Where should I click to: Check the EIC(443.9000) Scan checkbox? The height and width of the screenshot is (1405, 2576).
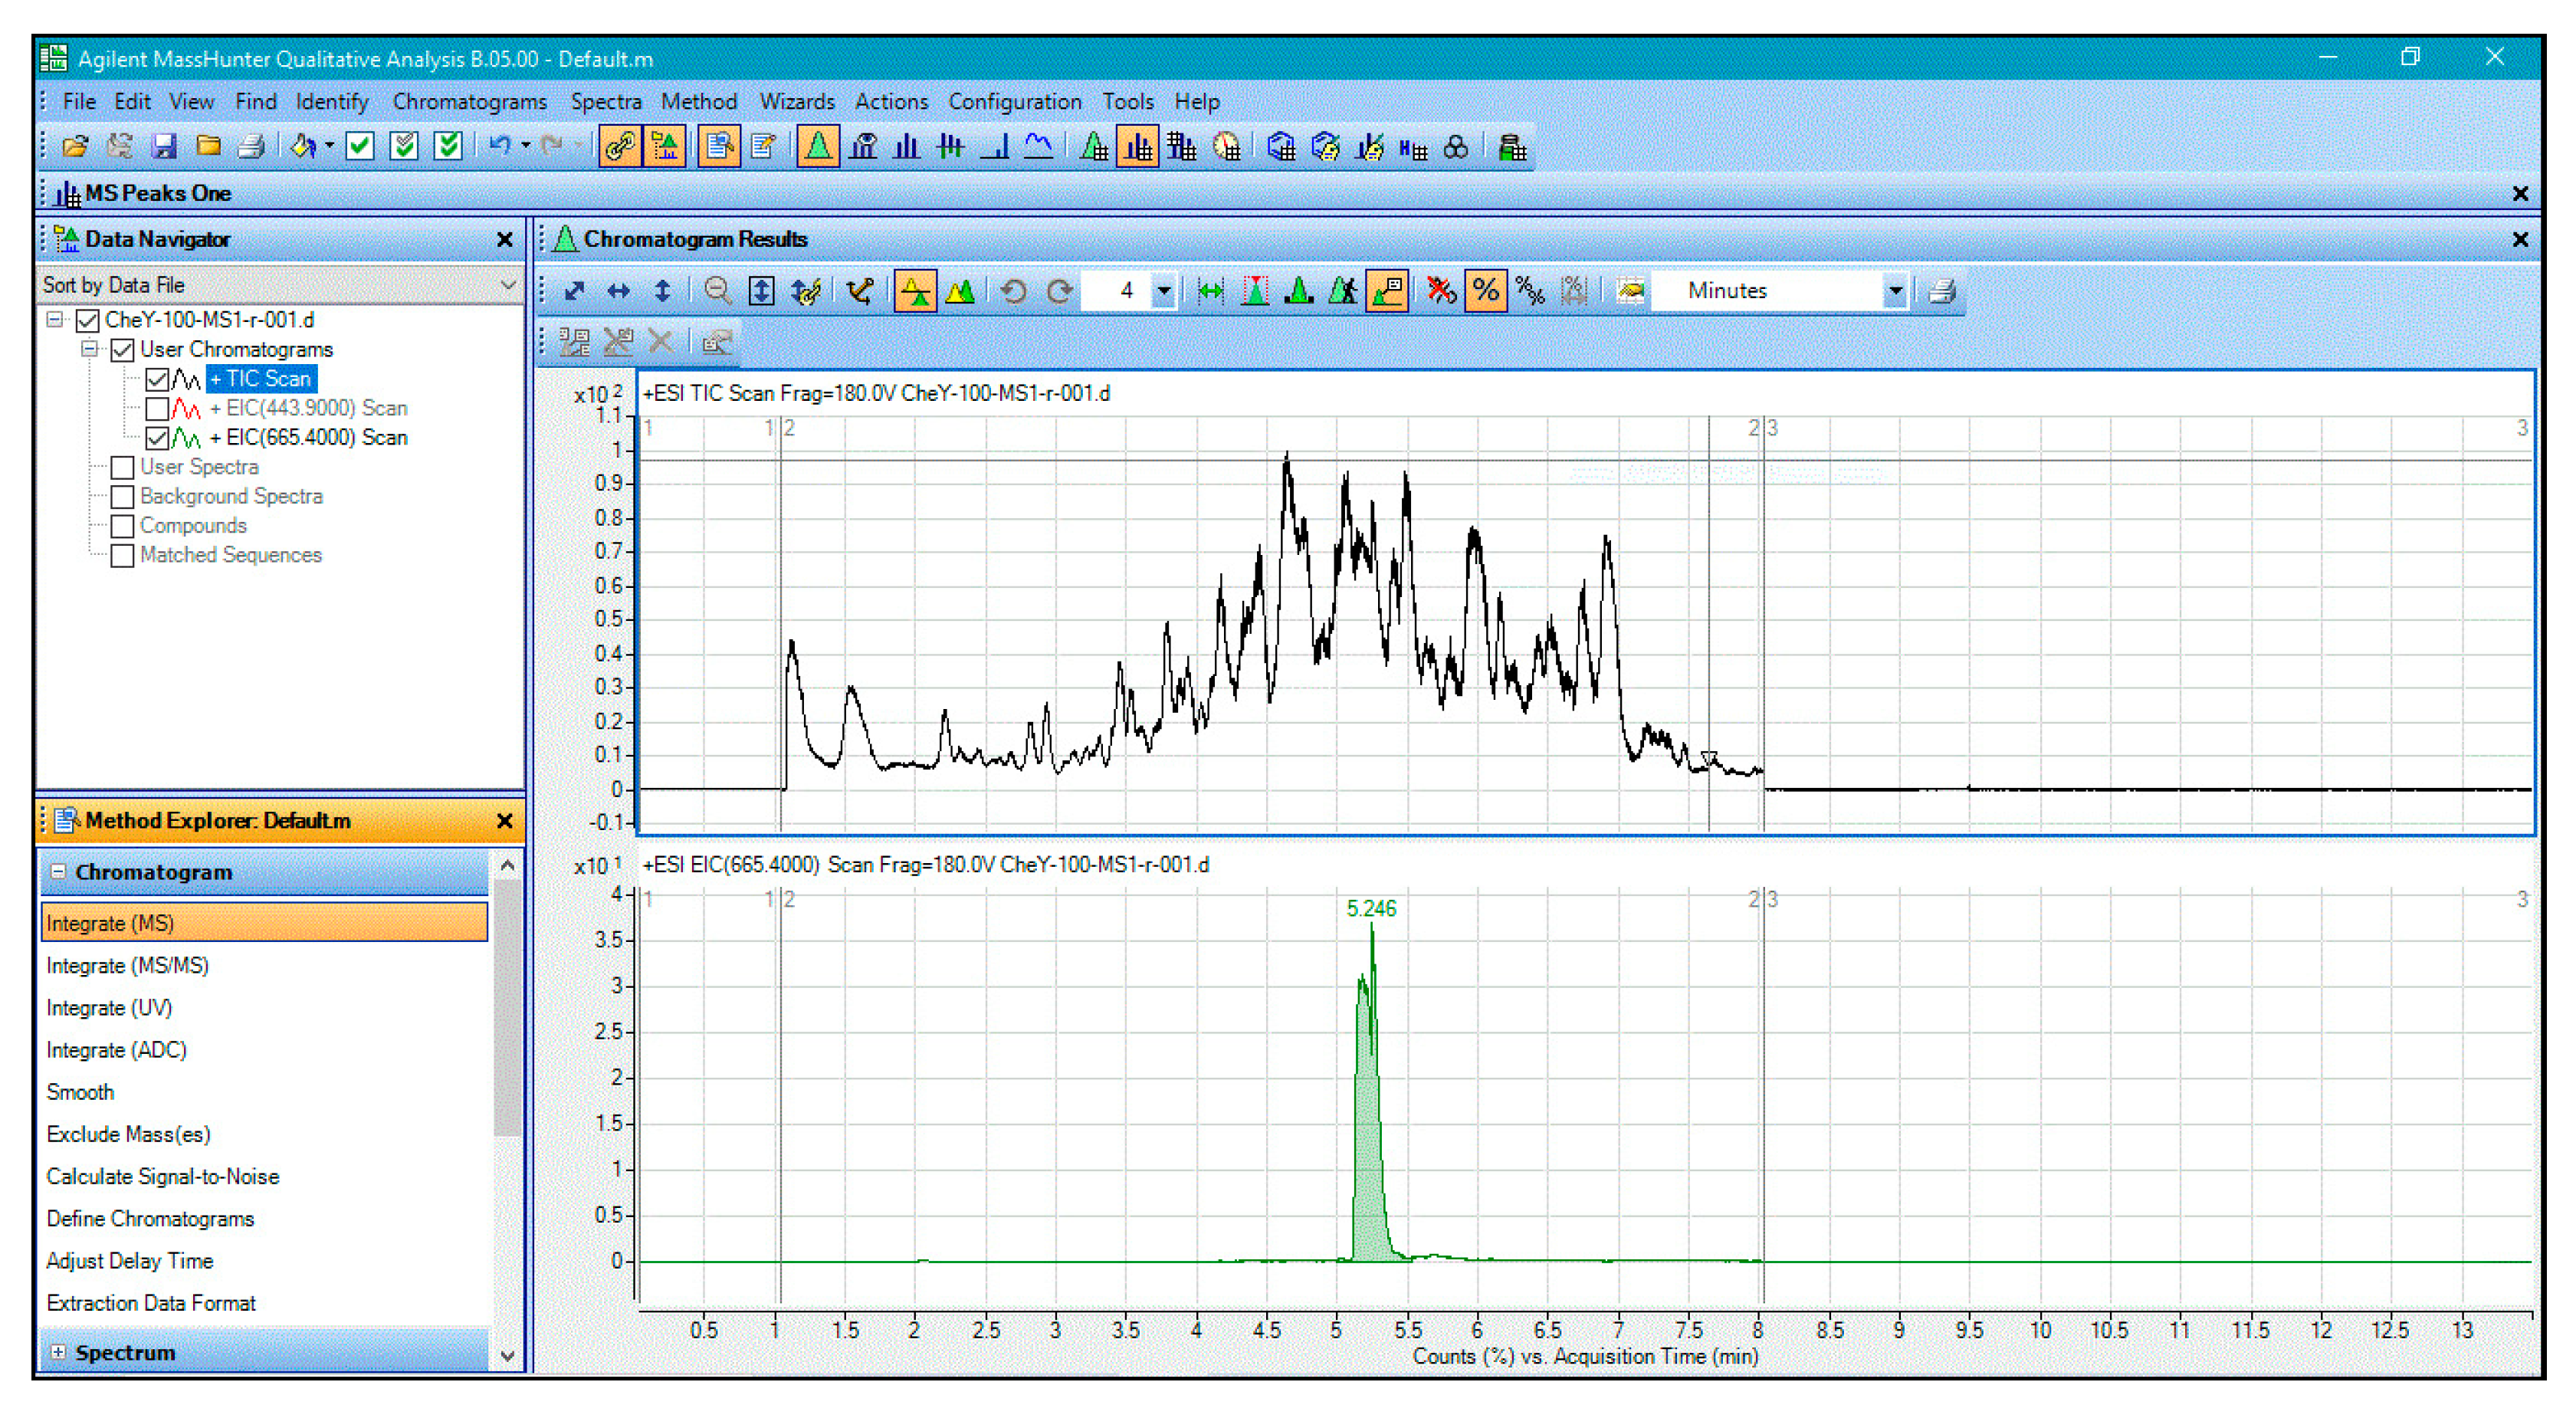coord(157,408)
